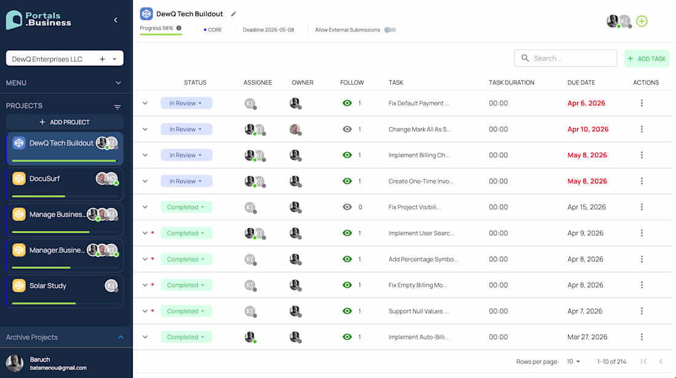Open the rows per page dropdown

(573, 361)
